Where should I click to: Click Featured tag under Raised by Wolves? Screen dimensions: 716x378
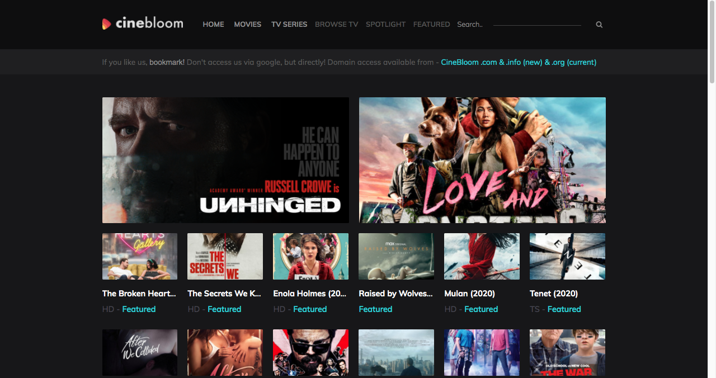pos(375,309)
